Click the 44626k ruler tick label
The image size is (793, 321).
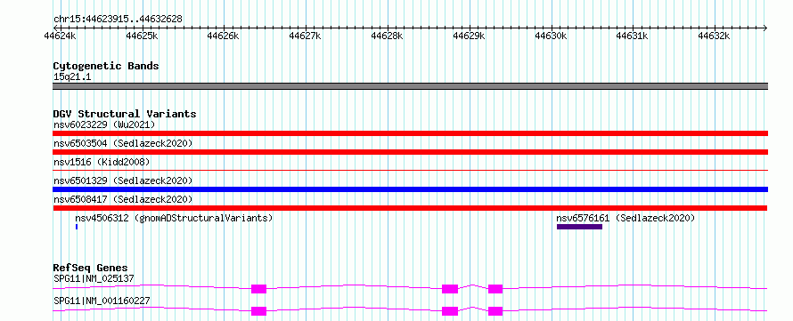pos(224,36)
